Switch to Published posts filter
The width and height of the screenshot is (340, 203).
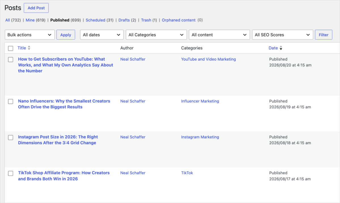(x=60, y=20)
